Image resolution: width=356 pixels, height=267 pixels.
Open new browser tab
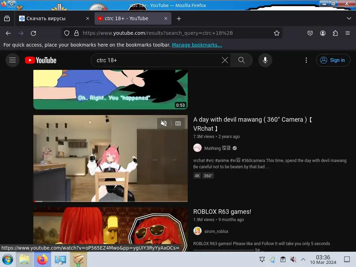click(179, 19)
